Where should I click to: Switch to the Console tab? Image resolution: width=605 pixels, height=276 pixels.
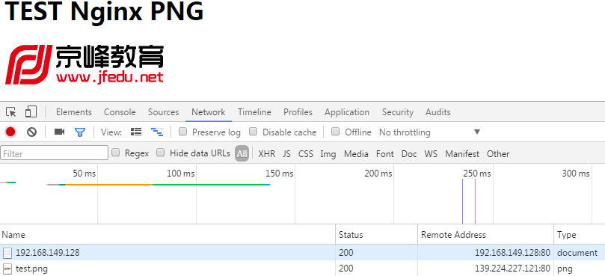coord(120,112)
